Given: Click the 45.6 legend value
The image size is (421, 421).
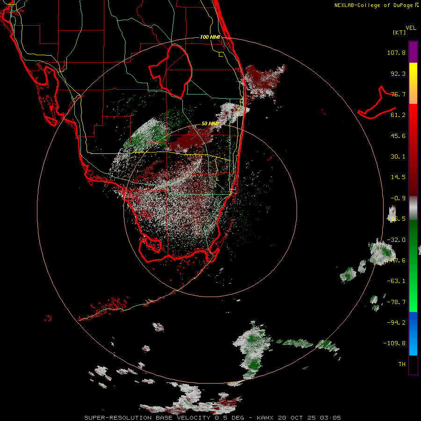Looking at the screenshot, I should point(398,136).
